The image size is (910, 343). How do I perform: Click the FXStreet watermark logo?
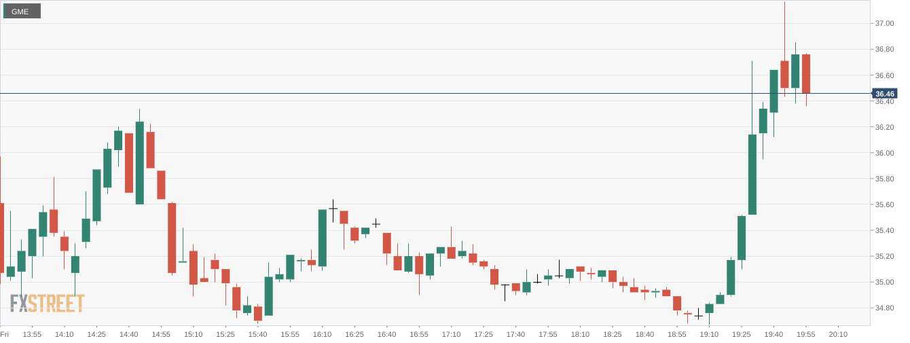pos(47,304)
